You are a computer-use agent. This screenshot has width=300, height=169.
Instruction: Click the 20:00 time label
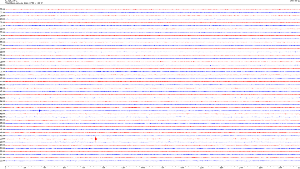(x=2, y=139)
